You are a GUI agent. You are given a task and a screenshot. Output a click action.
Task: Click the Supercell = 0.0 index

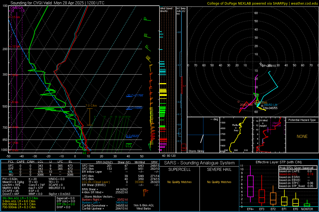point(65,198)
